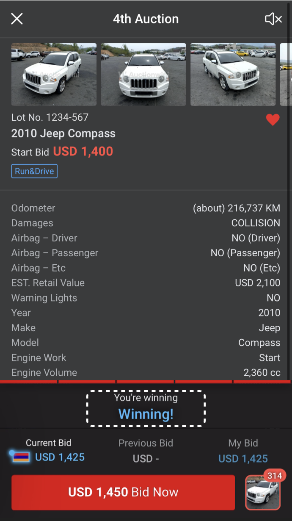292x521 pixels.
Task: Open the lot queue thumbnail showing 314
Action: 263,493
